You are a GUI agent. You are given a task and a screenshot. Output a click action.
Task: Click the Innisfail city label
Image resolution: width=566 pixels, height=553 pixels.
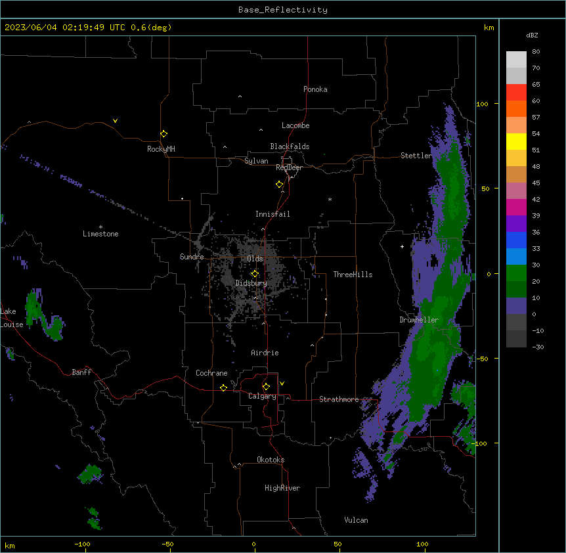pyautogui.click(x=272, y=214)
